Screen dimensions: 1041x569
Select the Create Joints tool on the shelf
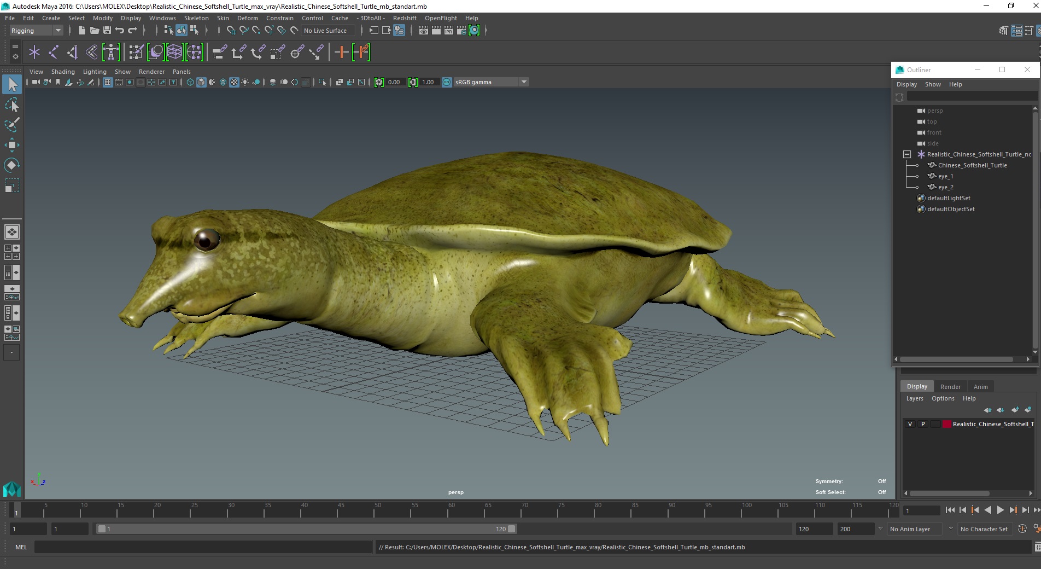point(53,53)
